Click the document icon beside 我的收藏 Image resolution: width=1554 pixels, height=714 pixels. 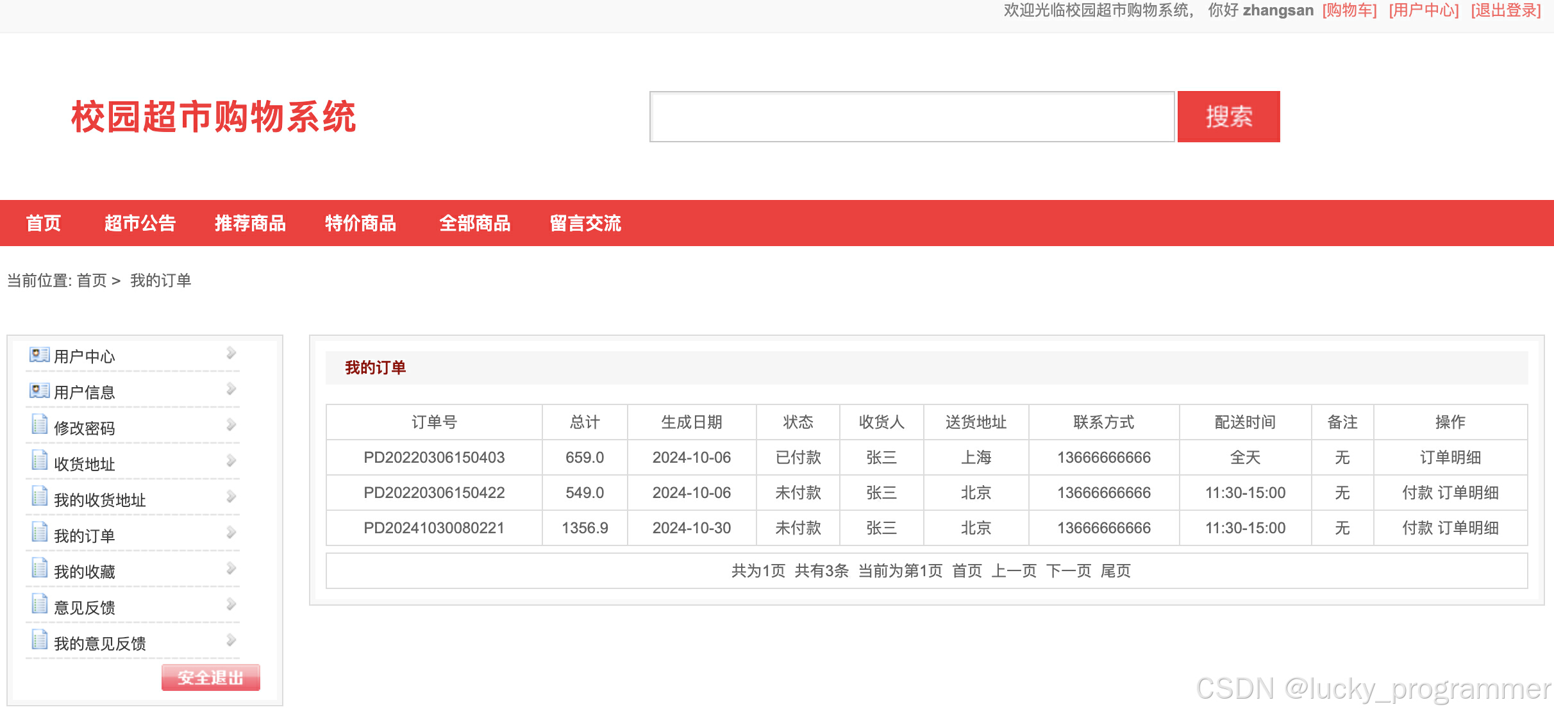click(x=40, y=569)
